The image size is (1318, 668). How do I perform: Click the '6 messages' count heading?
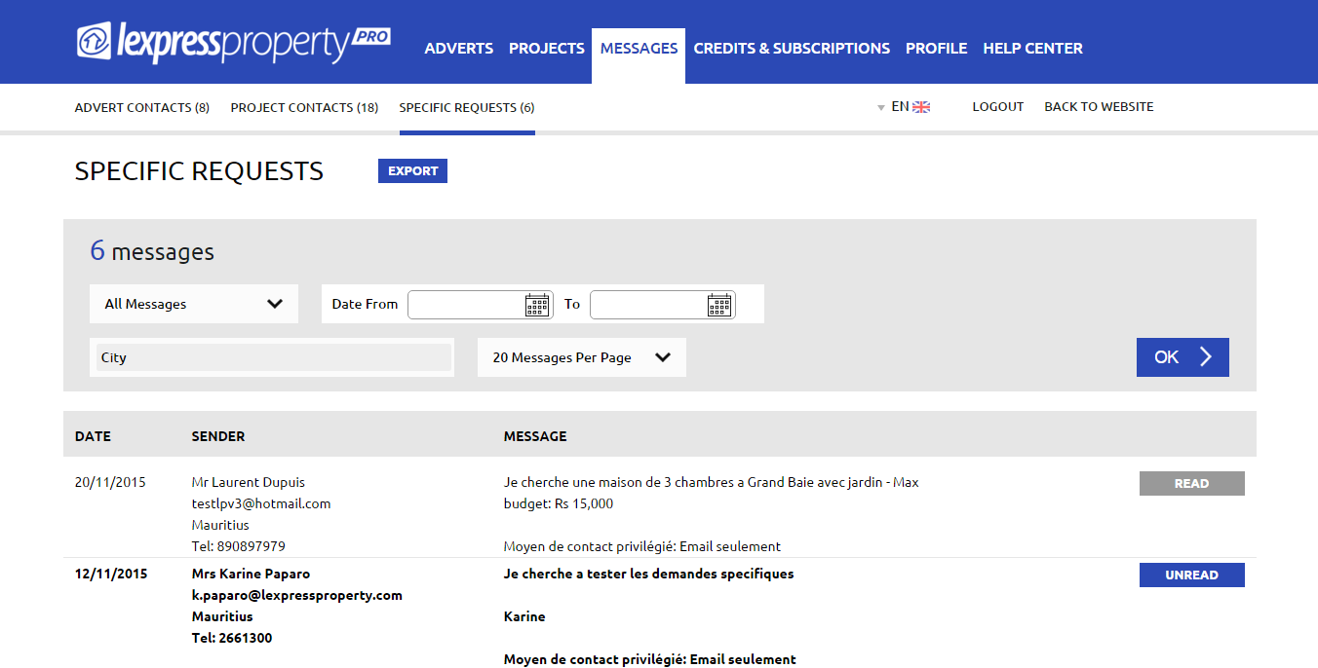tap(152, 251)
